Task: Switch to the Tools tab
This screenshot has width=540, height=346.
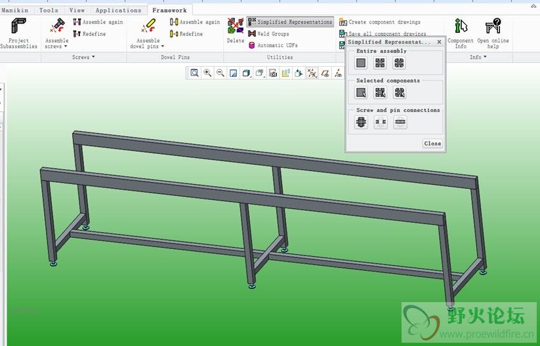Action: click(x=49, y=10)
